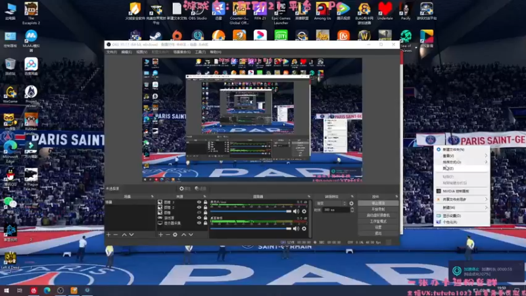Toggle lock for 图像 2 source
526x296 pixels.
[205, 207]
